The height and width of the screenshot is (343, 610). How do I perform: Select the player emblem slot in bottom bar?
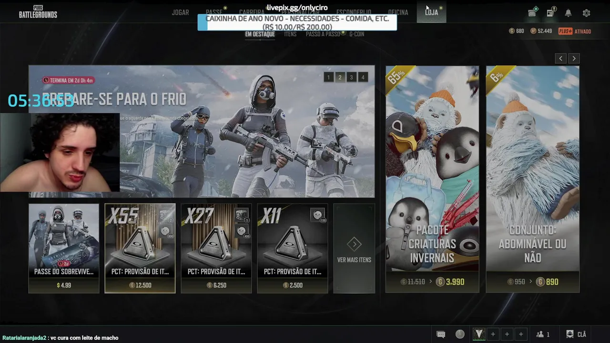[478, 334]
